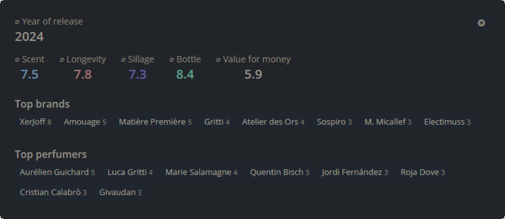Open perfumer Jordi Fernández tag

pos(355,172)
